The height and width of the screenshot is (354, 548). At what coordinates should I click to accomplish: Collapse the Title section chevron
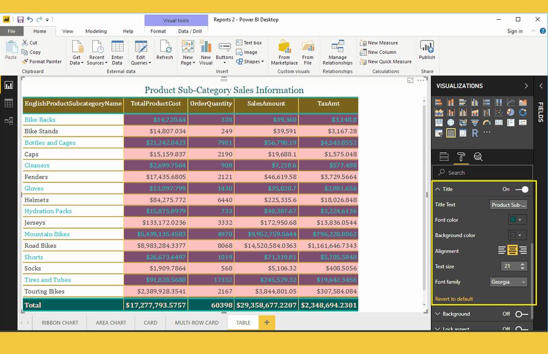pos(438,189)
